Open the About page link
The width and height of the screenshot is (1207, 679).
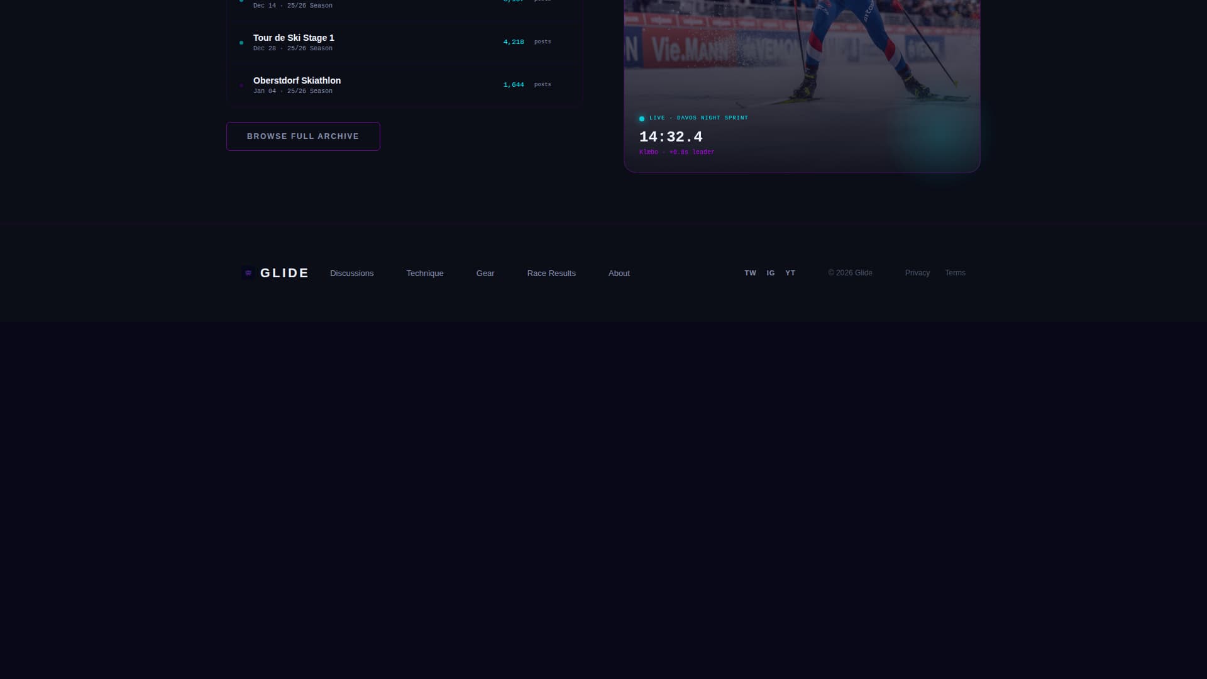619,273
